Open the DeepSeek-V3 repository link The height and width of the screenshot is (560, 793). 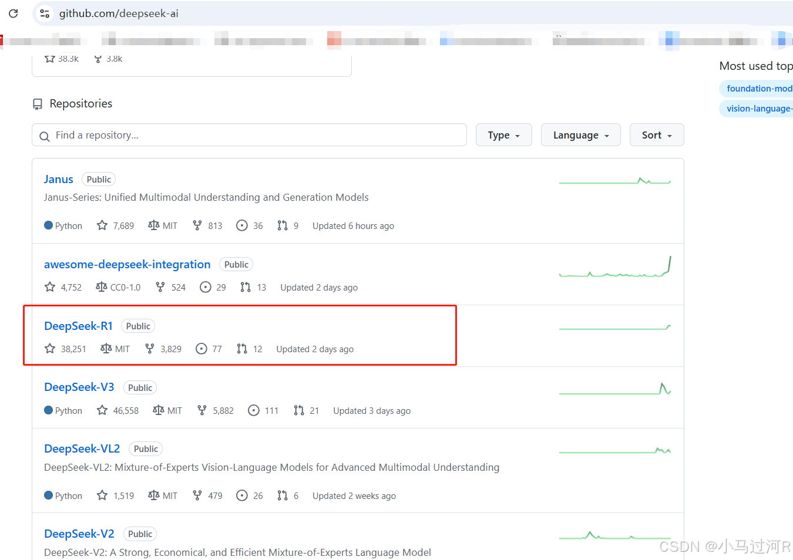79,387
